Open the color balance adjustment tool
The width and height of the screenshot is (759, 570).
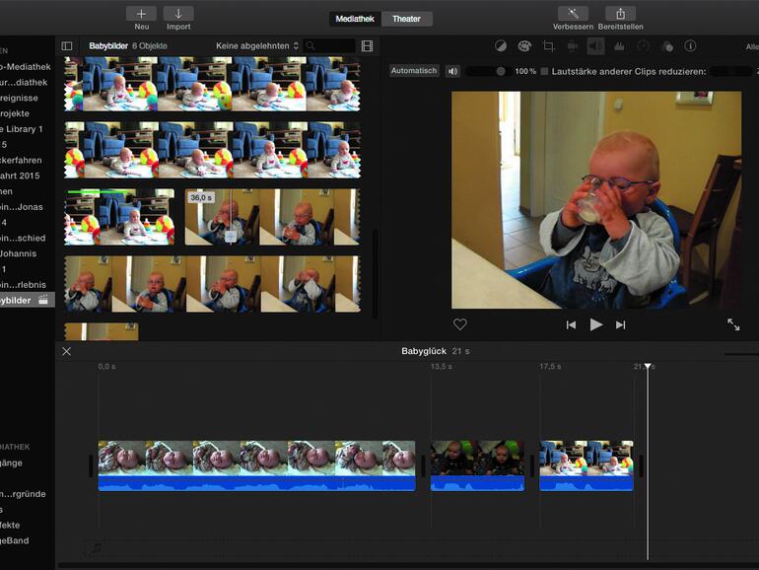[x=501, y=46]
